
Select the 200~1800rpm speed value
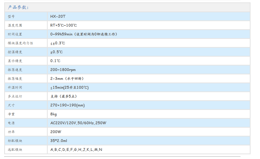pyautogui.click(x=63, y=70)
